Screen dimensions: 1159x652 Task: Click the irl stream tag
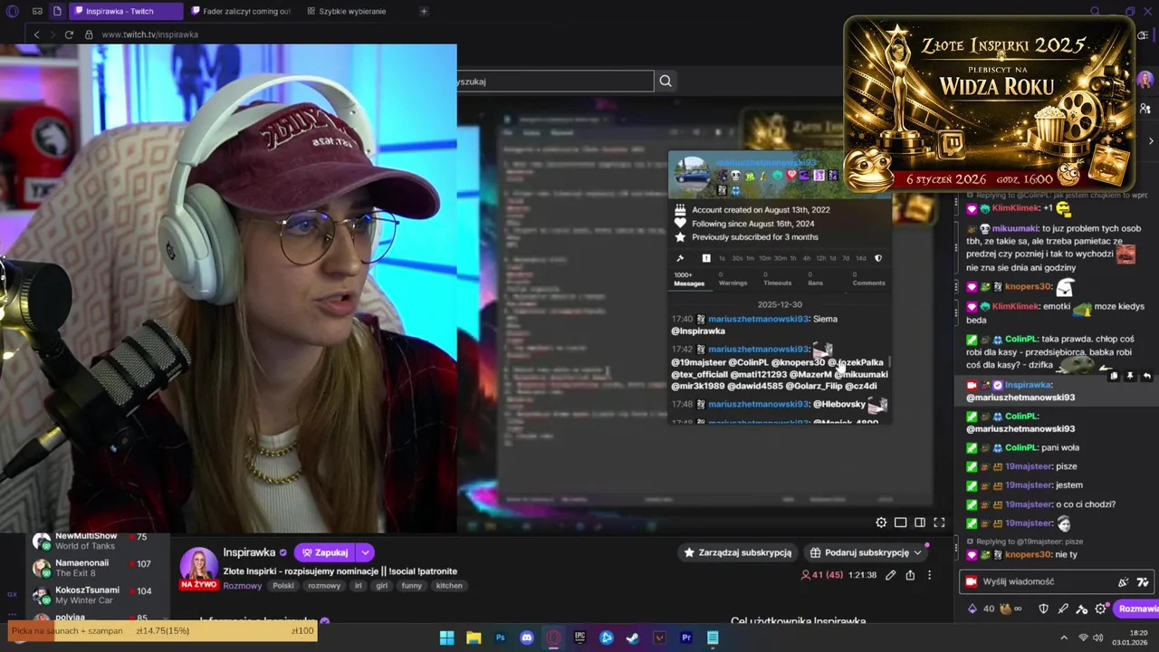coord(358,586)
